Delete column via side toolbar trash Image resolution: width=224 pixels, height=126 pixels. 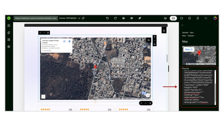[x=154, y=44]
